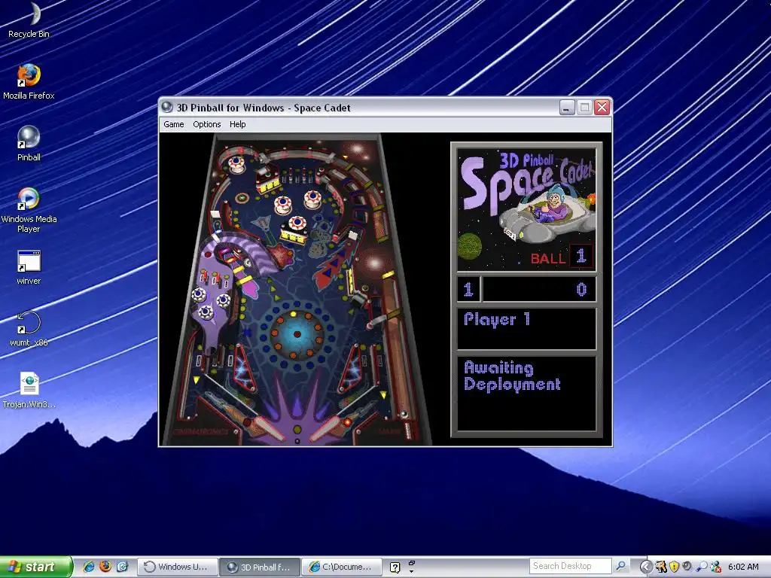
Task: Click the network disconnected tray icon
Action: click(715, 567)
